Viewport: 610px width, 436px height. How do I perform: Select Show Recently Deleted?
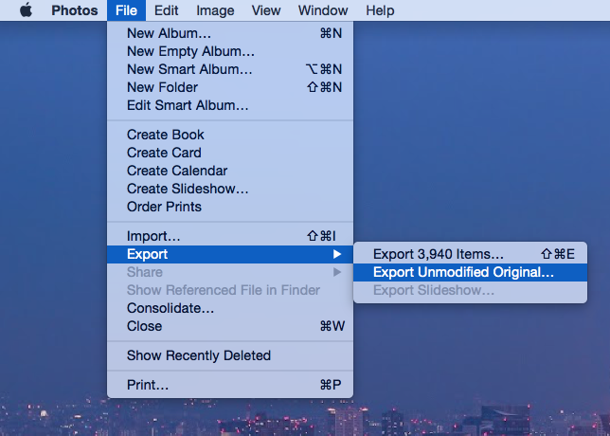pyautogui.click(x=230, y=355)
